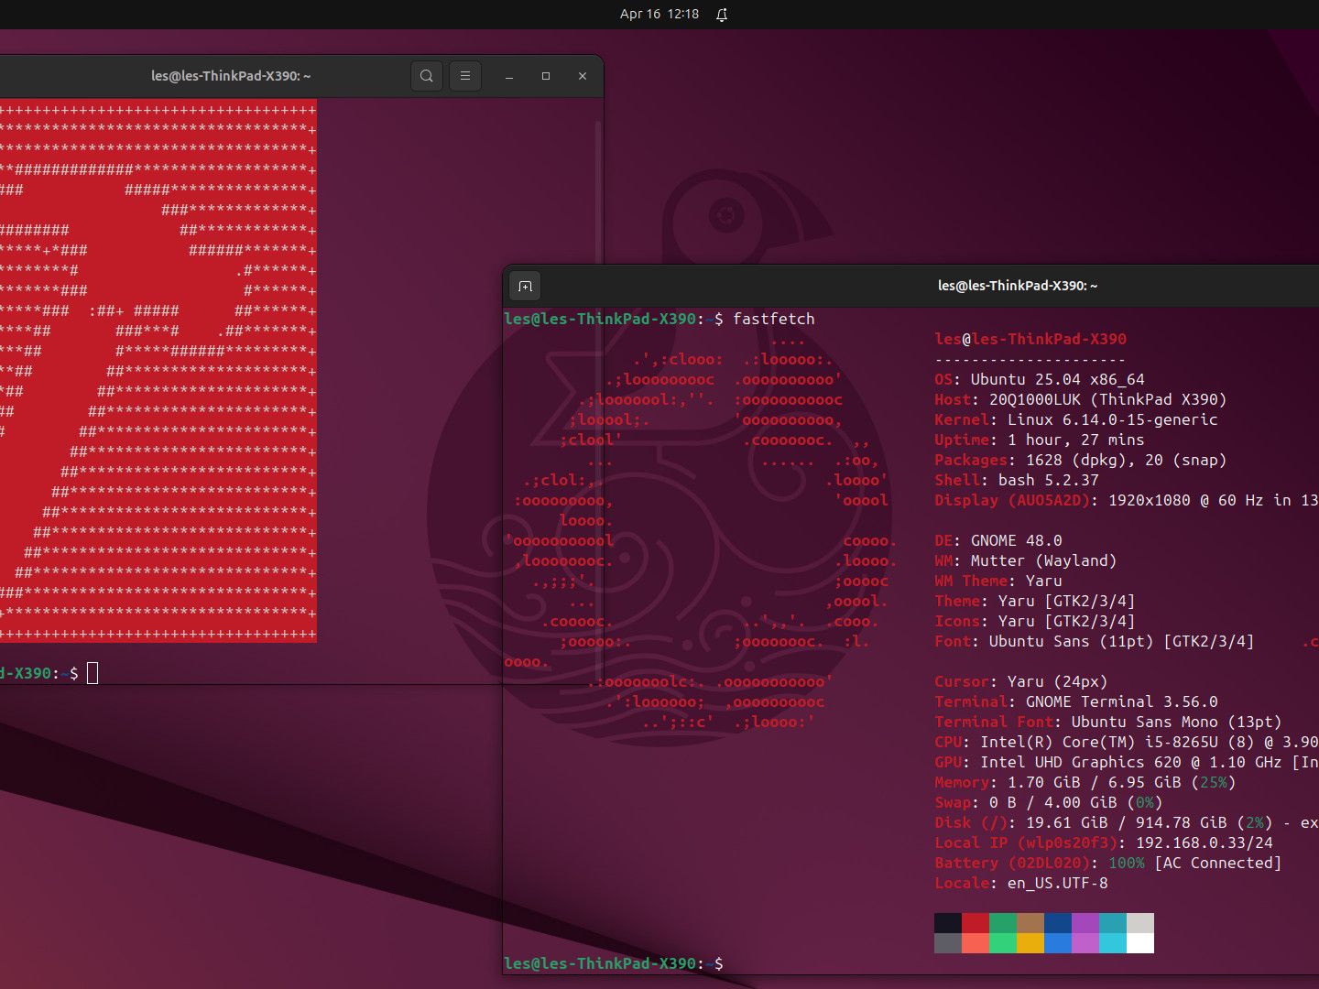
Task: Open search in the left terminal window
Action: pyautogui.click(x=426, y=76)
